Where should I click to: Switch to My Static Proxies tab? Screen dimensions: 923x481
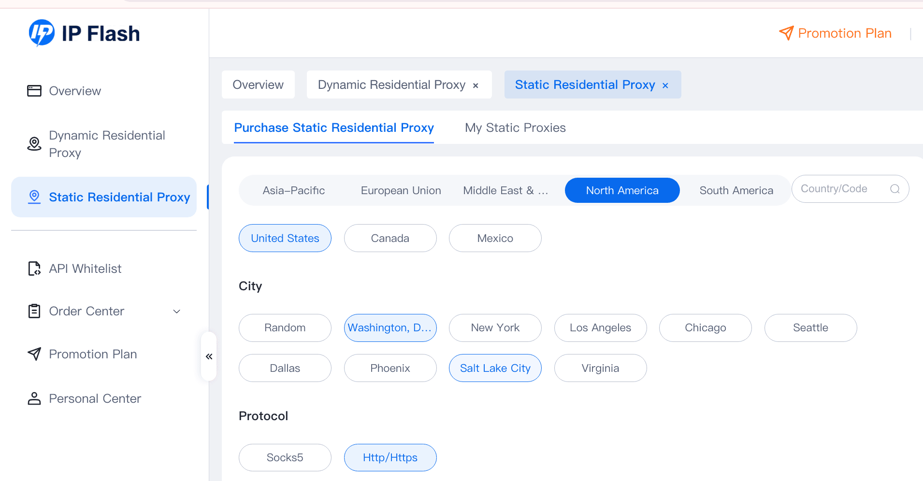(x=515, y=127)
